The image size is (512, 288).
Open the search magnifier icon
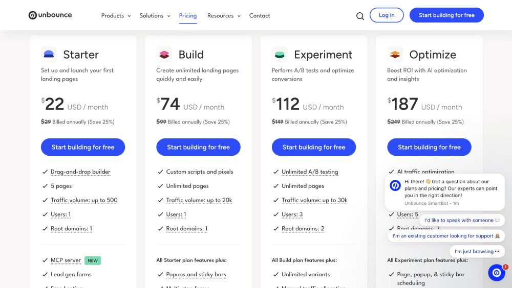click(x=360, y=16)
